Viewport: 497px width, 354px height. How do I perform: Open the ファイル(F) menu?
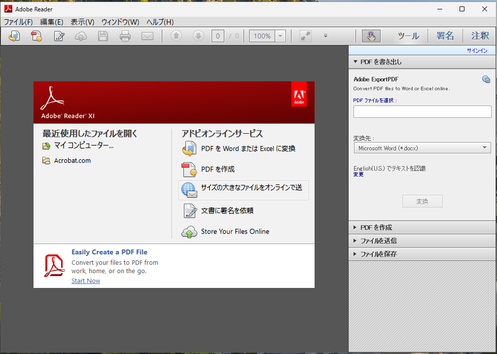coord(18,22)
